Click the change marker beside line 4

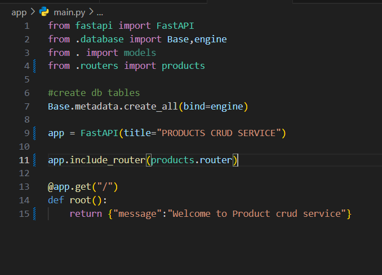pyautogui.click(x=35, y=66)
